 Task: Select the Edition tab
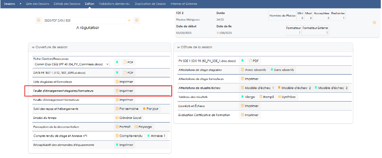89,4
